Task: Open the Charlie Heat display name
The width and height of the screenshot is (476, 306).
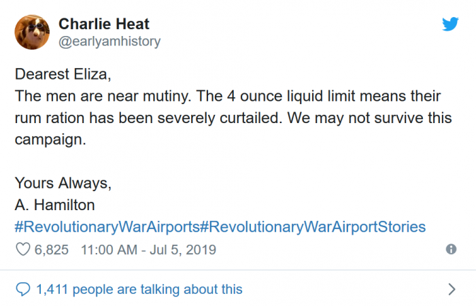Action: (101, 24)
